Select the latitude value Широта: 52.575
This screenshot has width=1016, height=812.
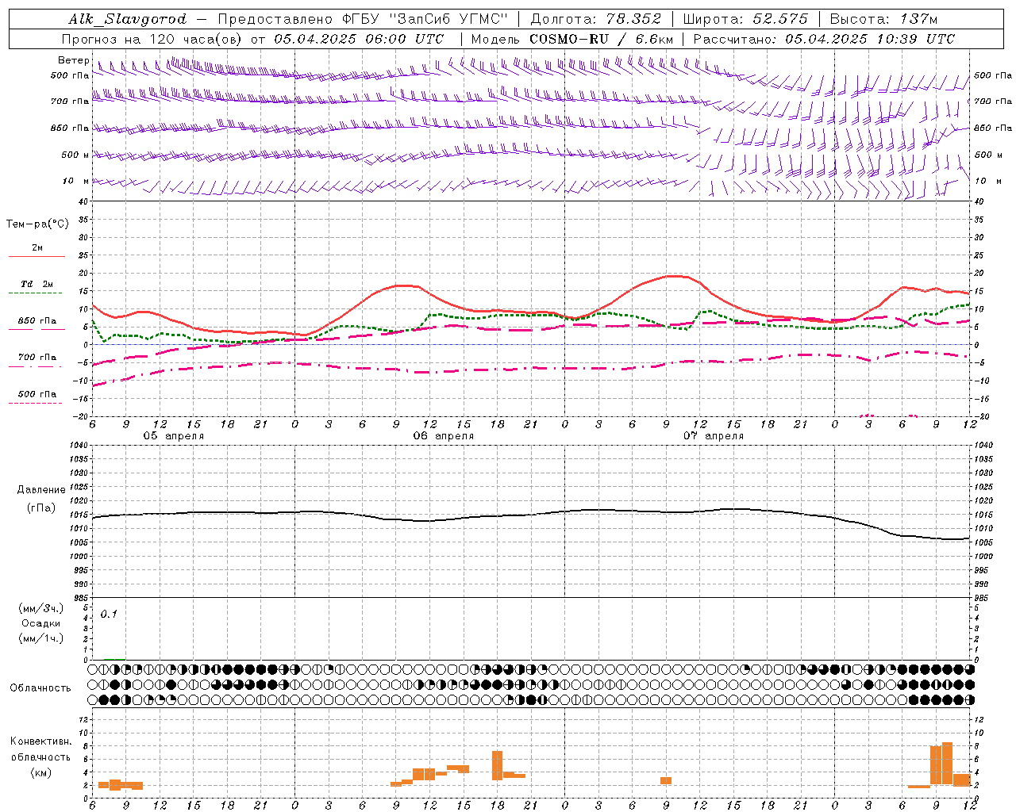click(745, 19)
